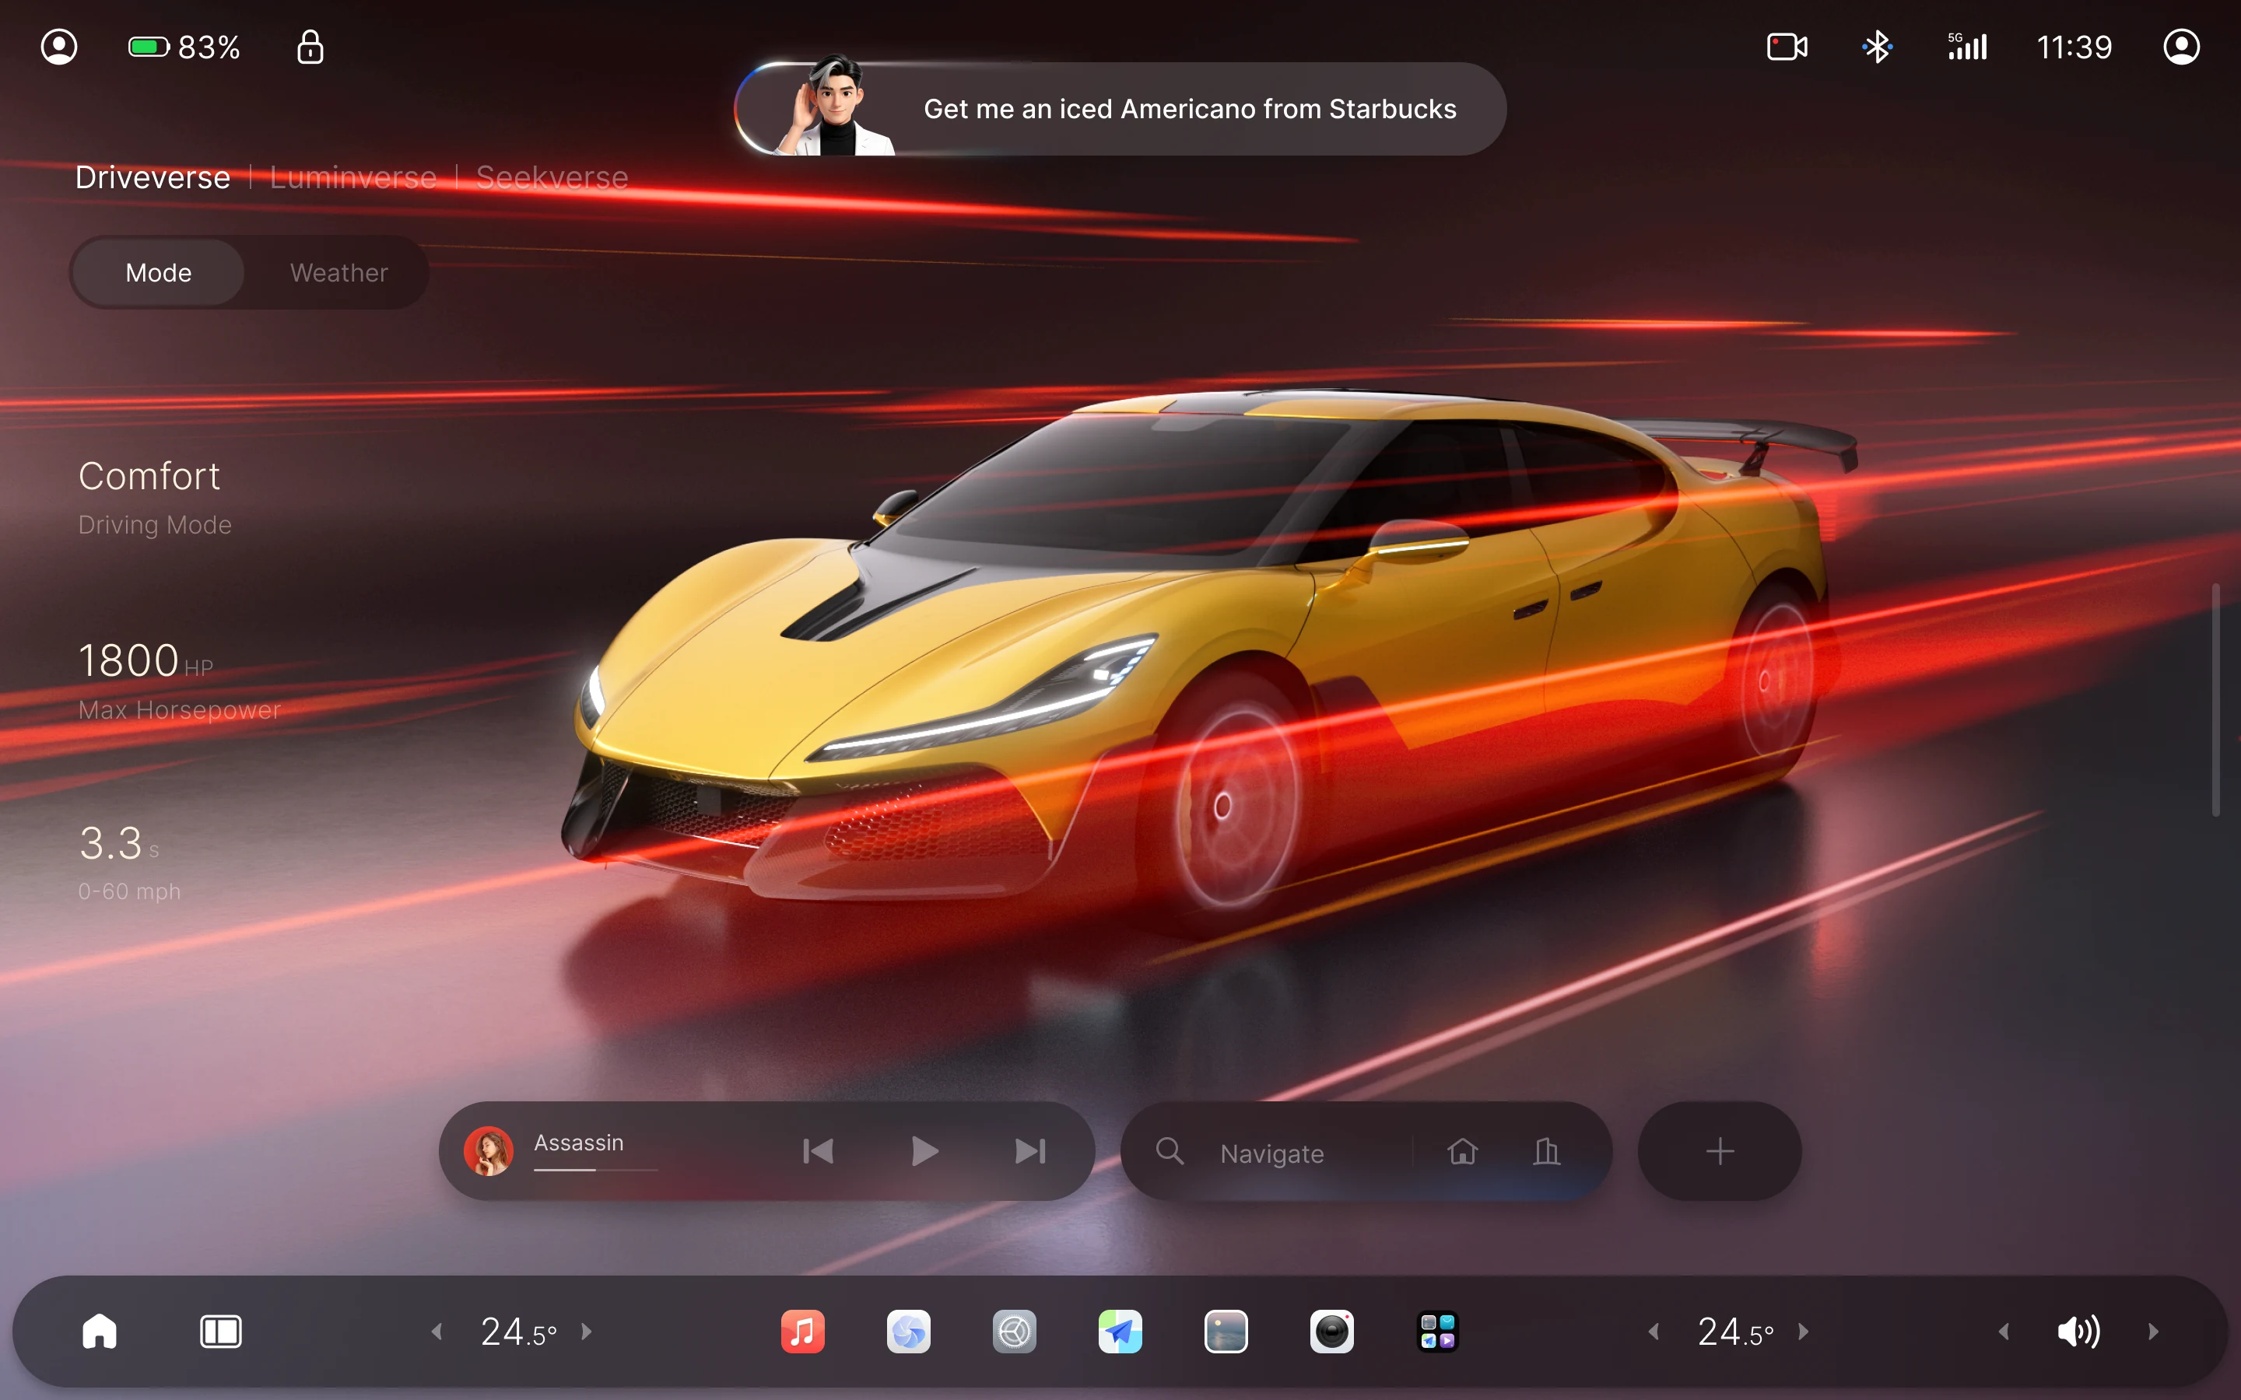2241x1400 pixels.
Task: Navigate to work building shortcut
Action: pos(1546,1151)
